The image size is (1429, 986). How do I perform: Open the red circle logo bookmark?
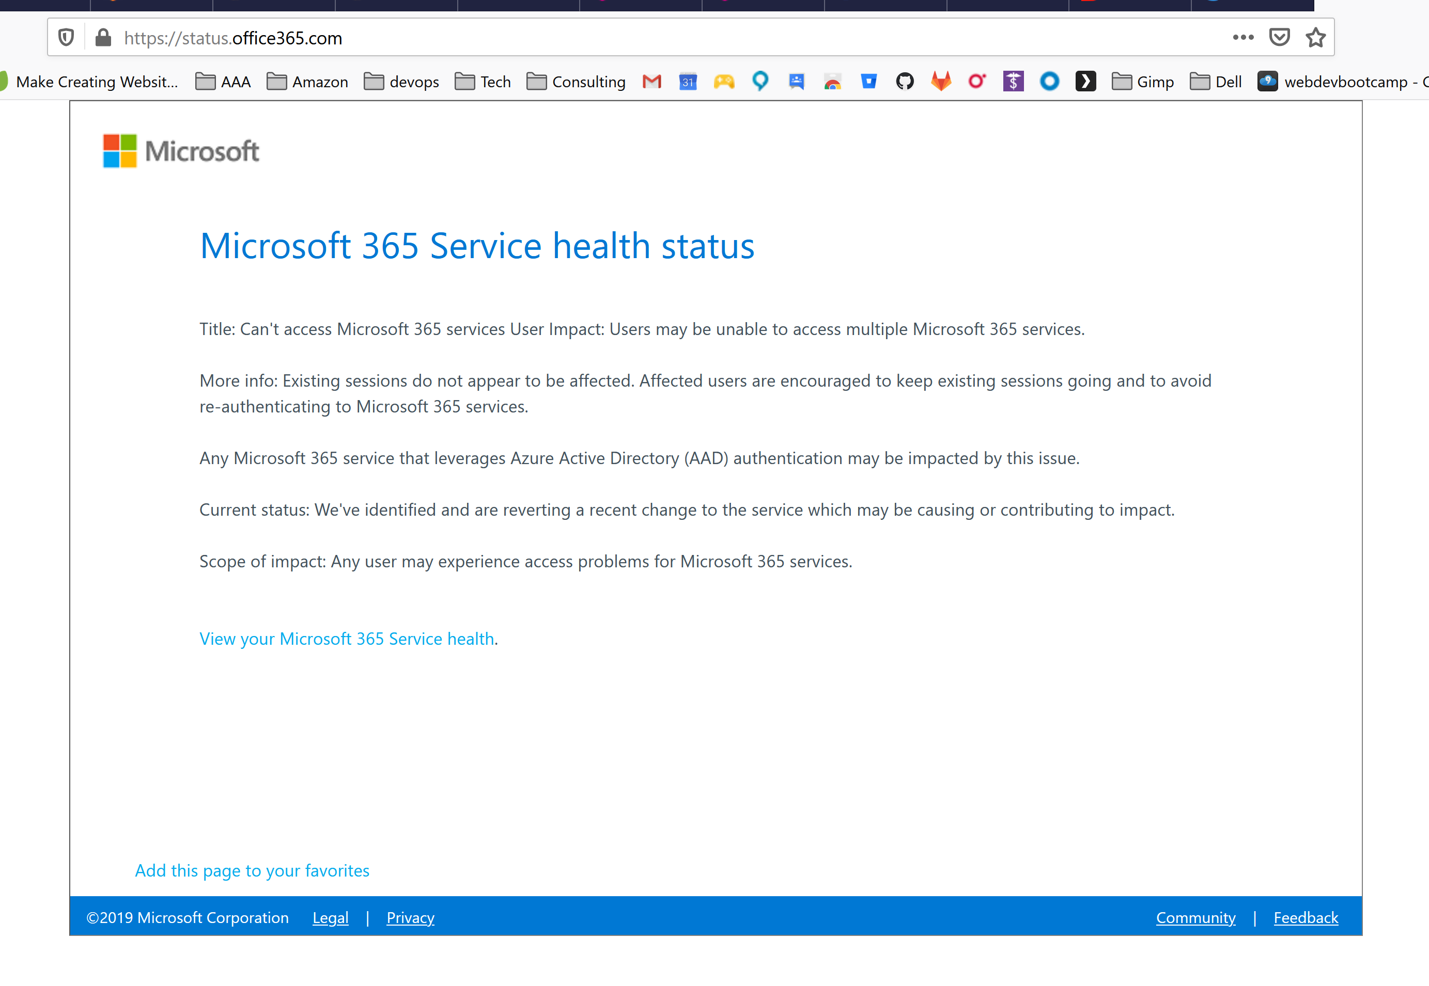977,81
